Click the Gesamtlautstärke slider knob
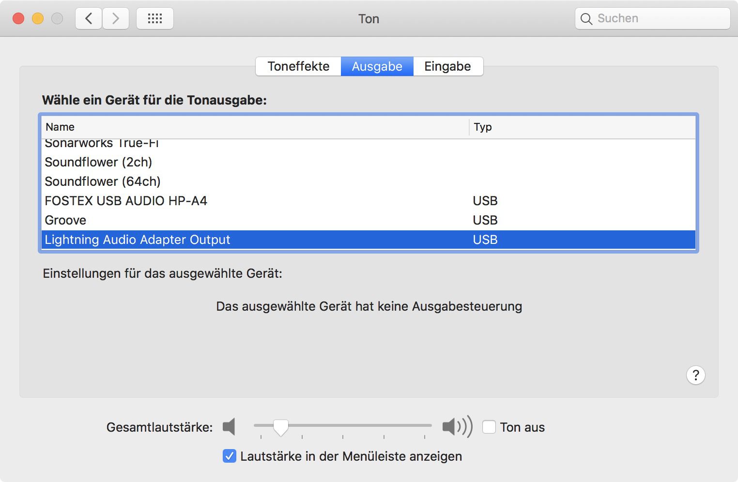The image size is (738, 482). click(x=280, y=427)
